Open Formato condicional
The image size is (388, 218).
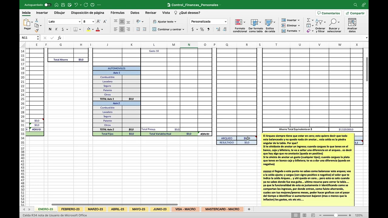[240, 26]
